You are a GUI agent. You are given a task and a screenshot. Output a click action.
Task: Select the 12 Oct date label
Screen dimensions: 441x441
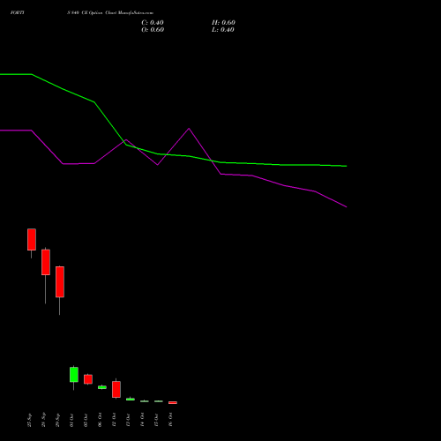click(x=114, y=420)
